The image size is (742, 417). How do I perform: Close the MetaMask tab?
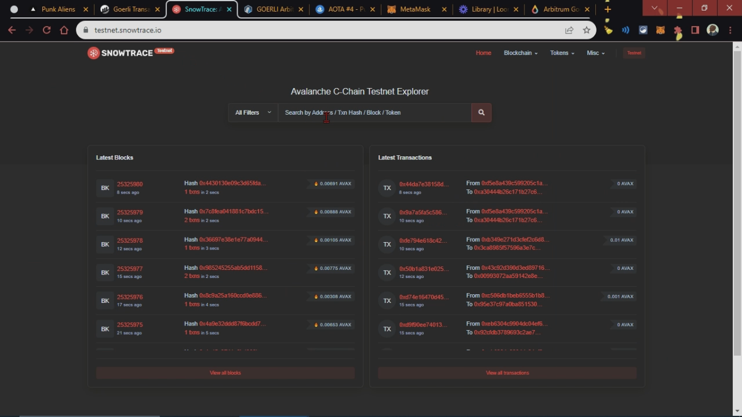pos(444,9)
